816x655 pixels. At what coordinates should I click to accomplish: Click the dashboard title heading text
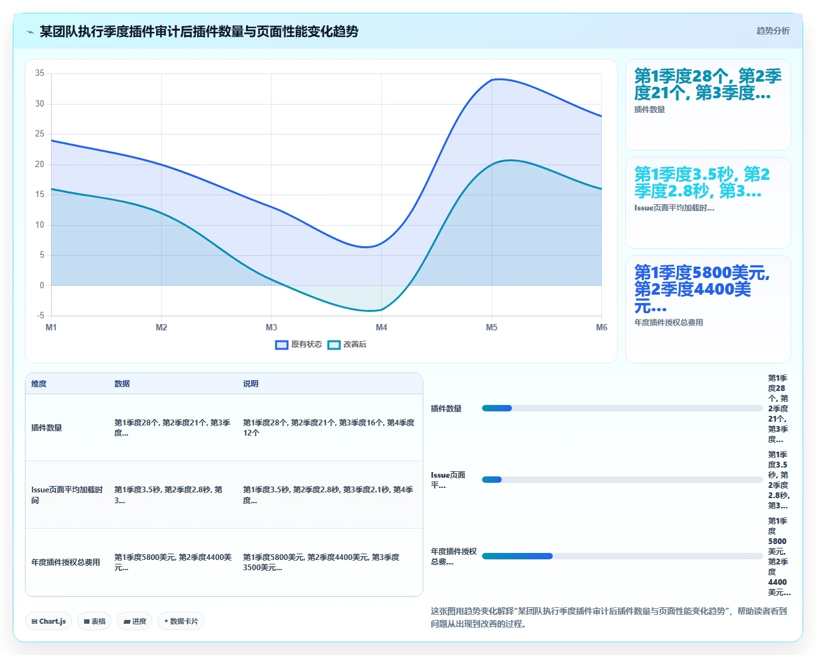tap(199, 31)
